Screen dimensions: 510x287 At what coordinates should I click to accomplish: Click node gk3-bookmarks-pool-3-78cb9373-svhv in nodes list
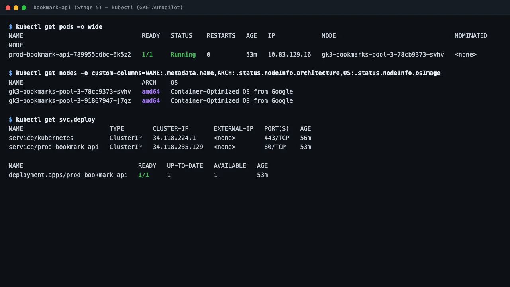pyautogui.click(x=70, y=92)
